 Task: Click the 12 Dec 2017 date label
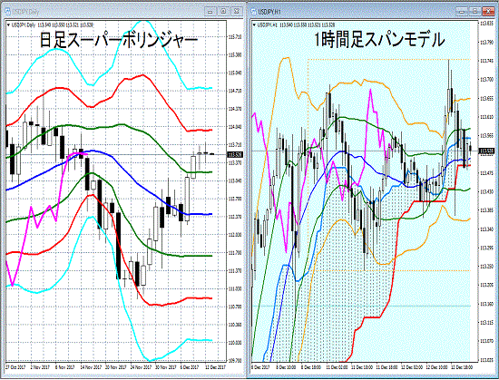click(215, 367)
